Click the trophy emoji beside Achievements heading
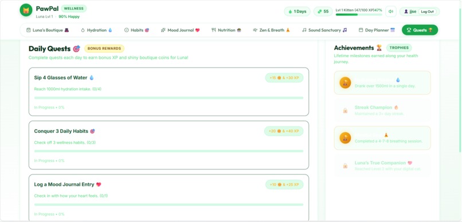The width and height of the screenshot is (462, 222). [379, 47]
